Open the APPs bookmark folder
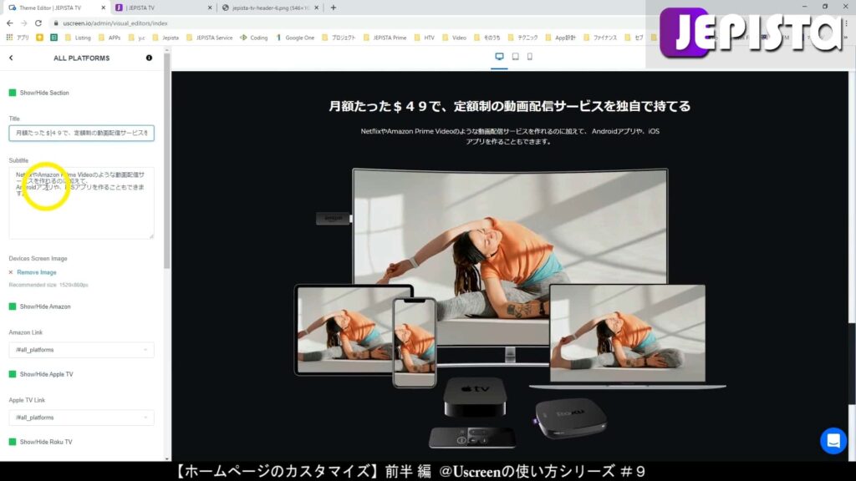This screenshot has width=856, height=481. [110, 38]
